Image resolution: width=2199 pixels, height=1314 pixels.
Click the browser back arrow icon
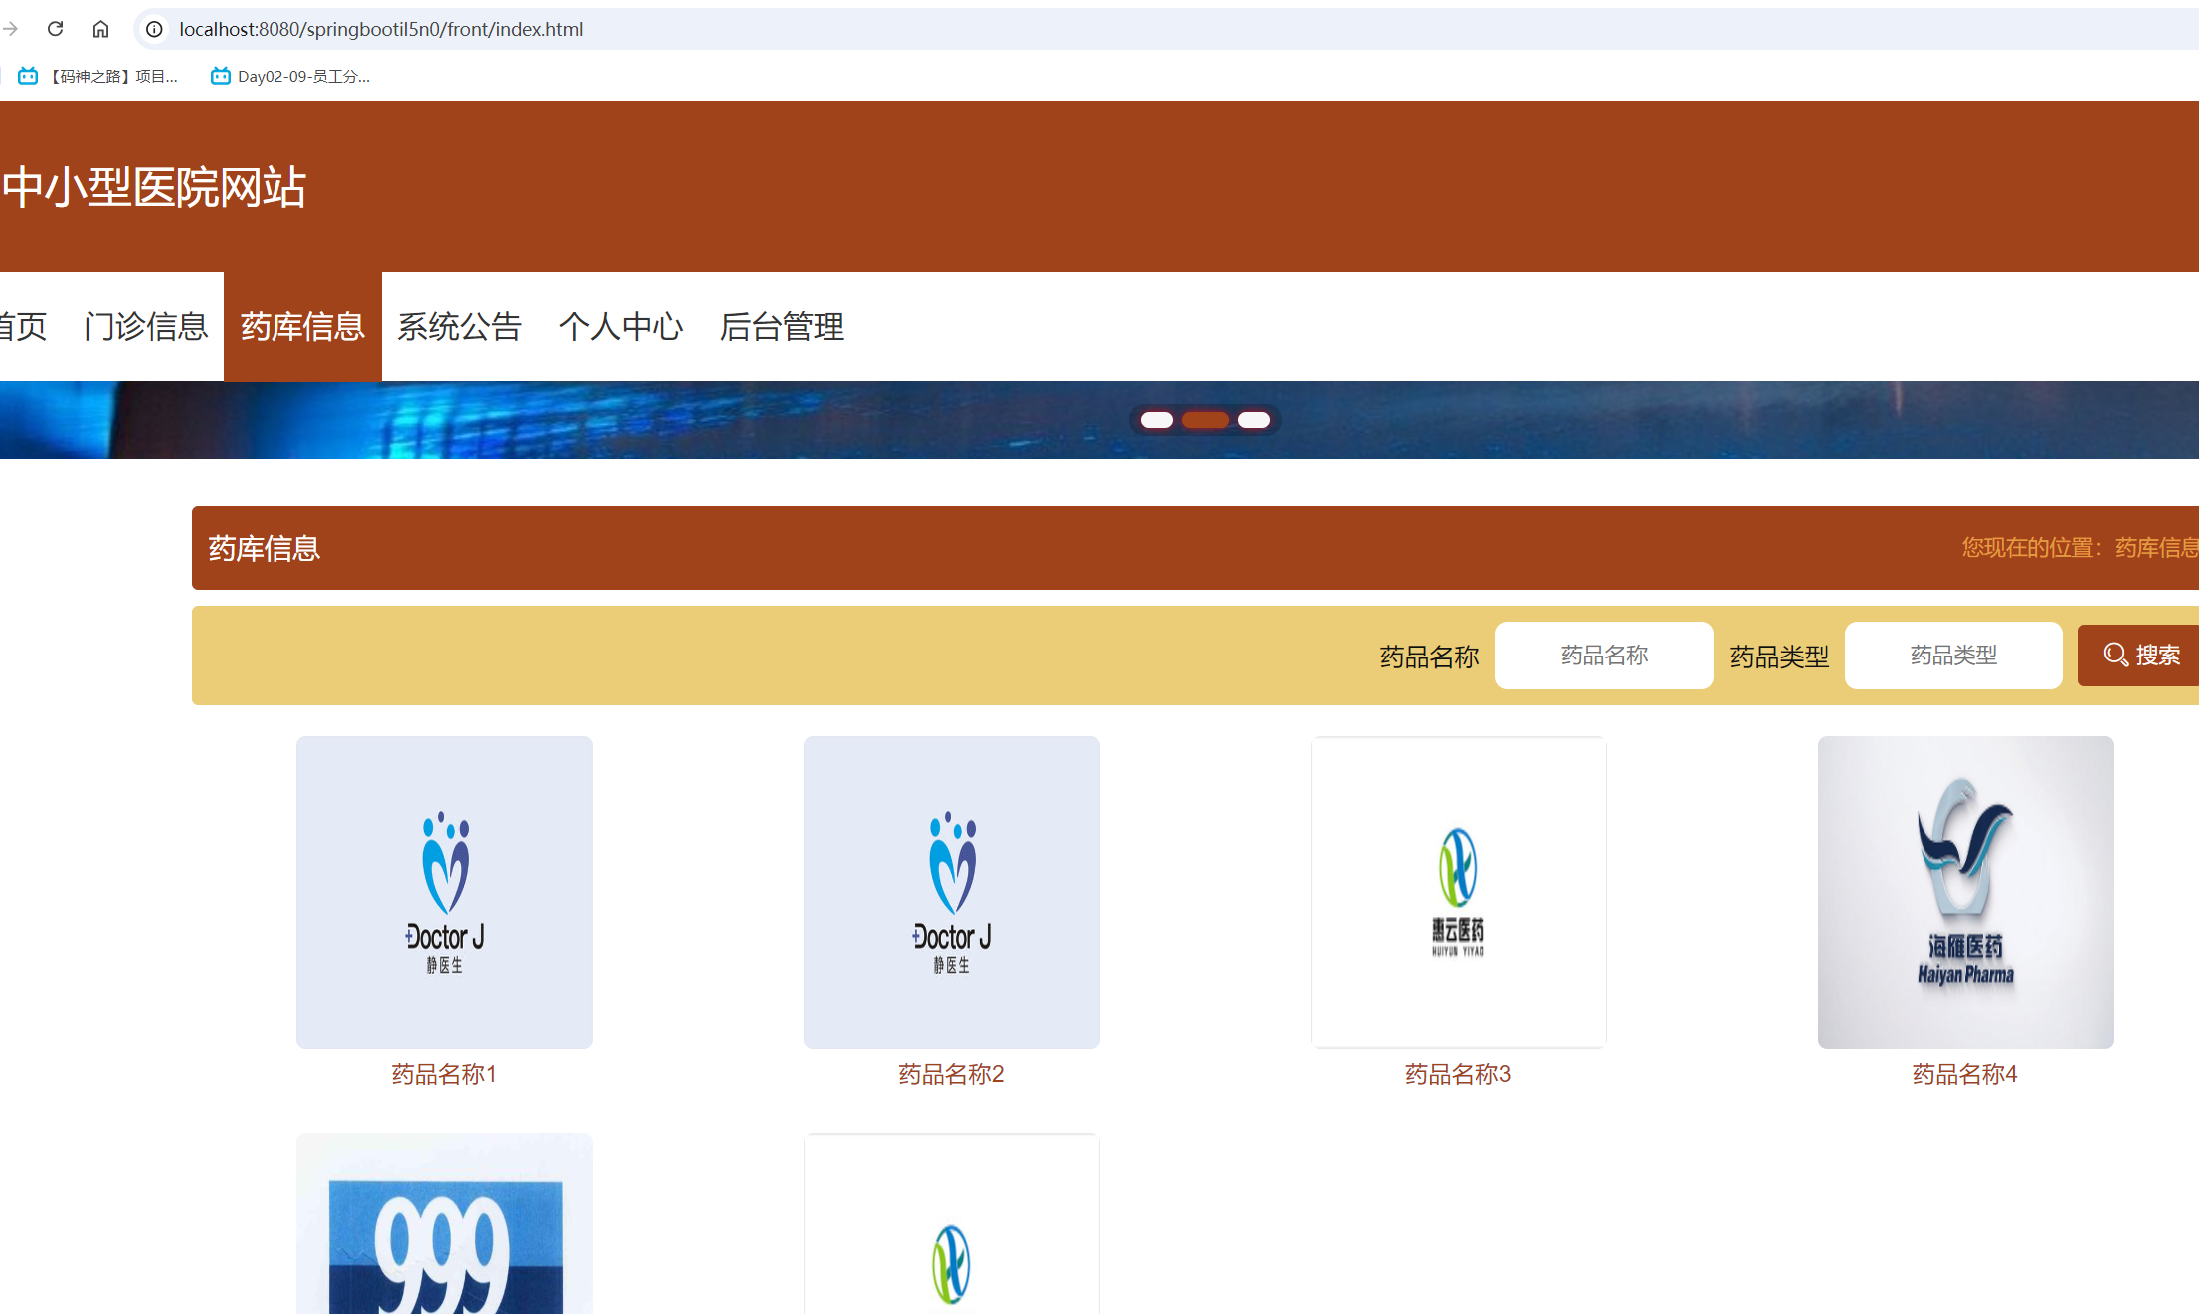pos(12,29)
